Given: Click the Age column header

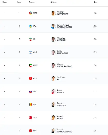Looking at the screenshot, I should click(95, 2).
